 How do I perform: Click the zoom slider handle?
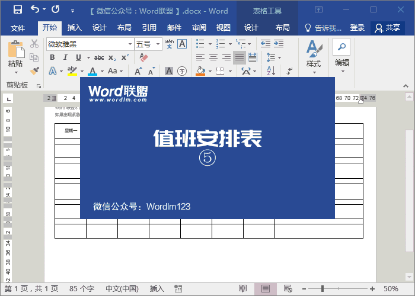tap(323, 289)
